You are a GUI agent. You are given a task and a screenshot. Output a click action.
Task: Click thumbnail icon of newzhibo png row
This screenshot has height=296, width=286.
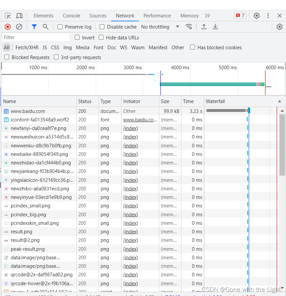[6, 189]
